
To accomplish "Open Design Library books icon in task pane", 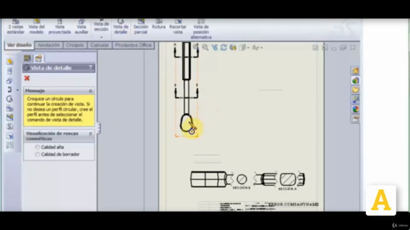I will tap(356, 80).
